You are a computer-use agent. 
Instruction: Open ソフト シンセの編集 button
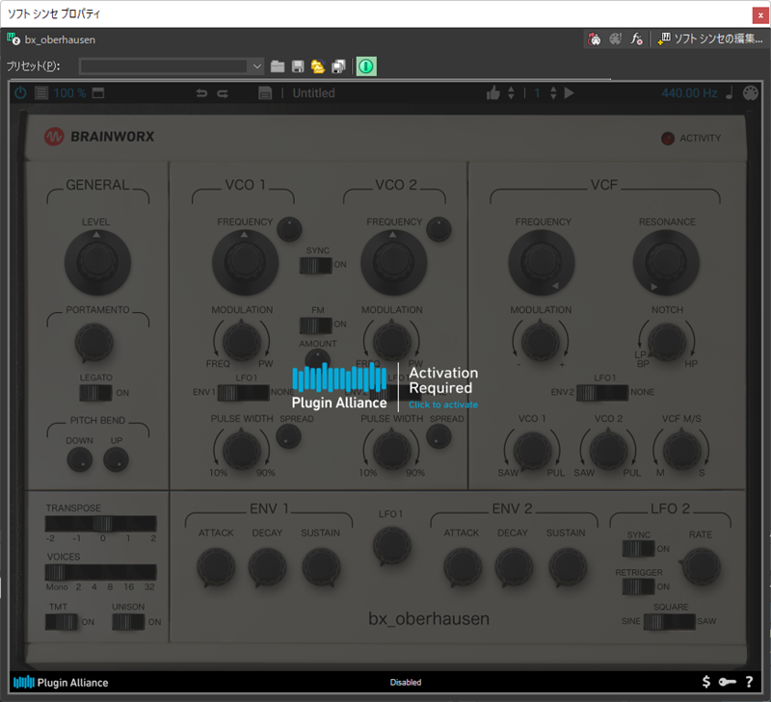[x=710, y=39]
